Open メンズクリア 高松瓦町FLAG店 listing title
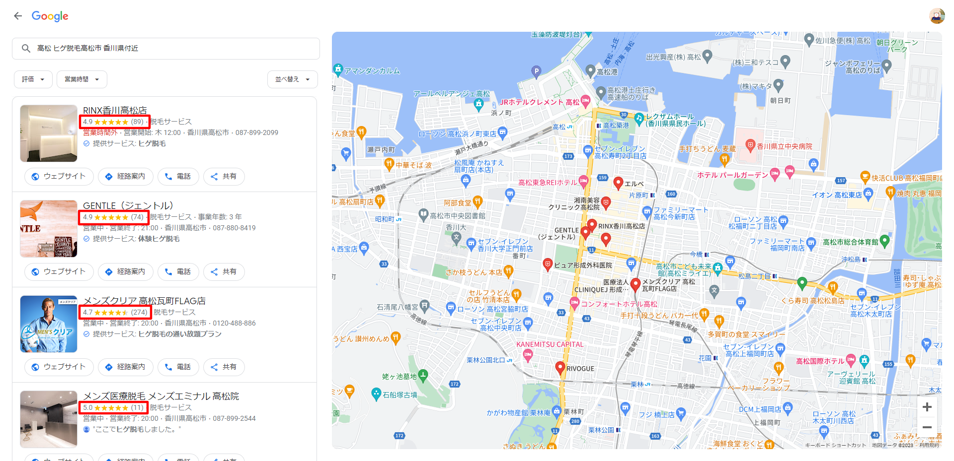 [x=144, y=301]
